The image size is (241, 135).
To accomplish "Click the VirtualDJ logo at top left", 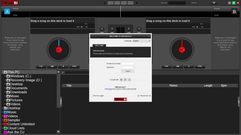I will 10,3.
